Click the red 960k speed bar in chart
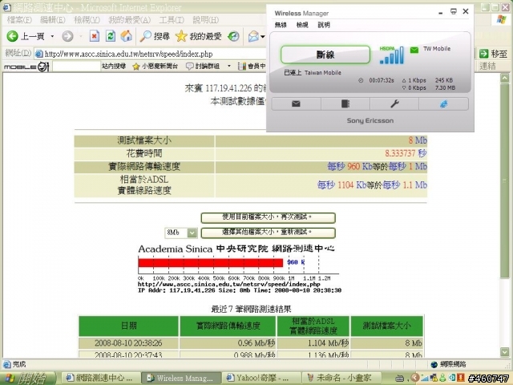 click(211, 262)
